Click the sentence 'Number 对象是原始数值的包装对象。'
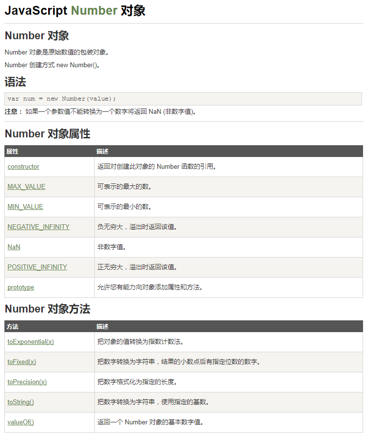Viewport: 366px width, 443px height. pyautogui.click(x=57, y=52)
